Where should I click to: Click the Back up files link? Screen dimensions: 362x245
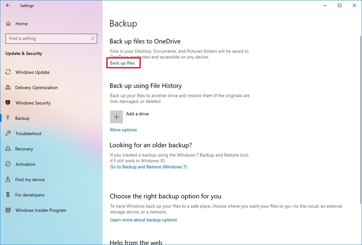pos(122,63)
